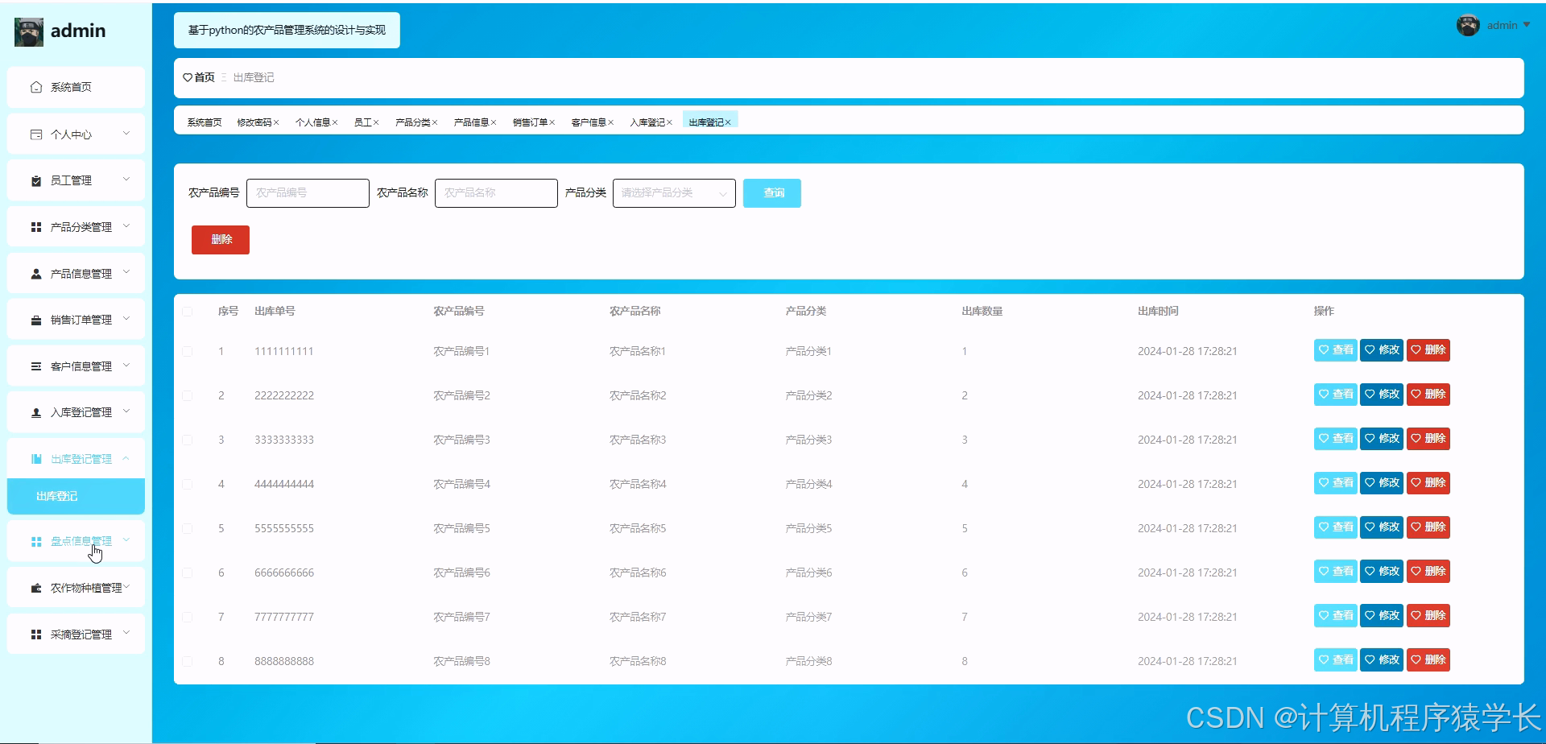
Task: Click the 出库时间 column header
Action: tap(1158, 312)
